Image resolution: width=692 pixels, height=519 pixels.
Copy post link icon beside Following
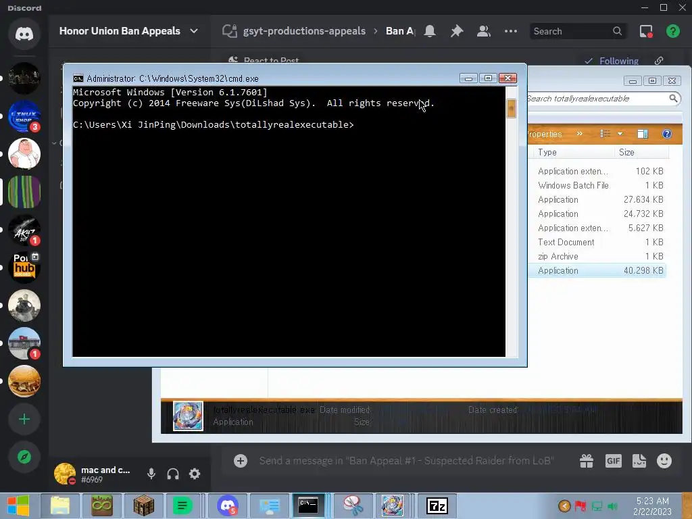[x=659, y=61]
